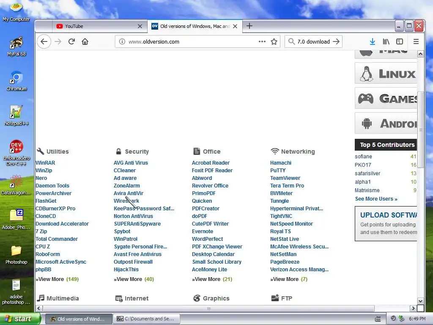This screenshot has height=325, width=433.
Task: Open the Photoshop folder on desktop
Action: tap(16, 255)
